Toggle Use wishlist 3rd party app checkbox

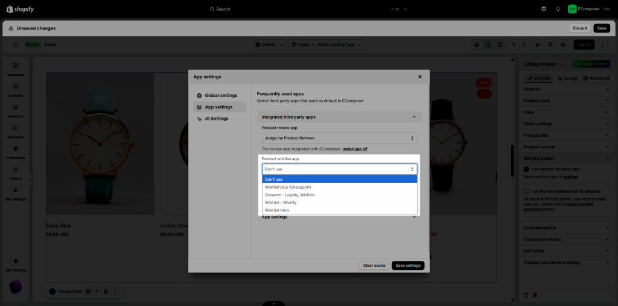pos(526,170)
